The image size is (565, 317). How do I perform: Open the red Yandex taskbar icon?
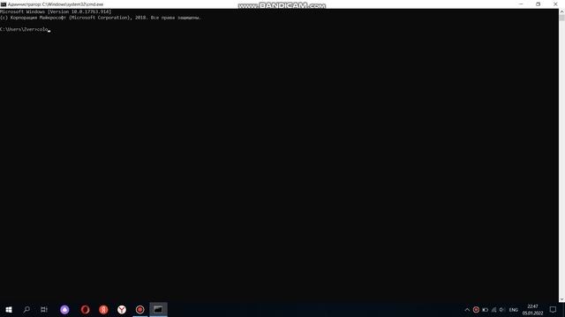point(103,309)
